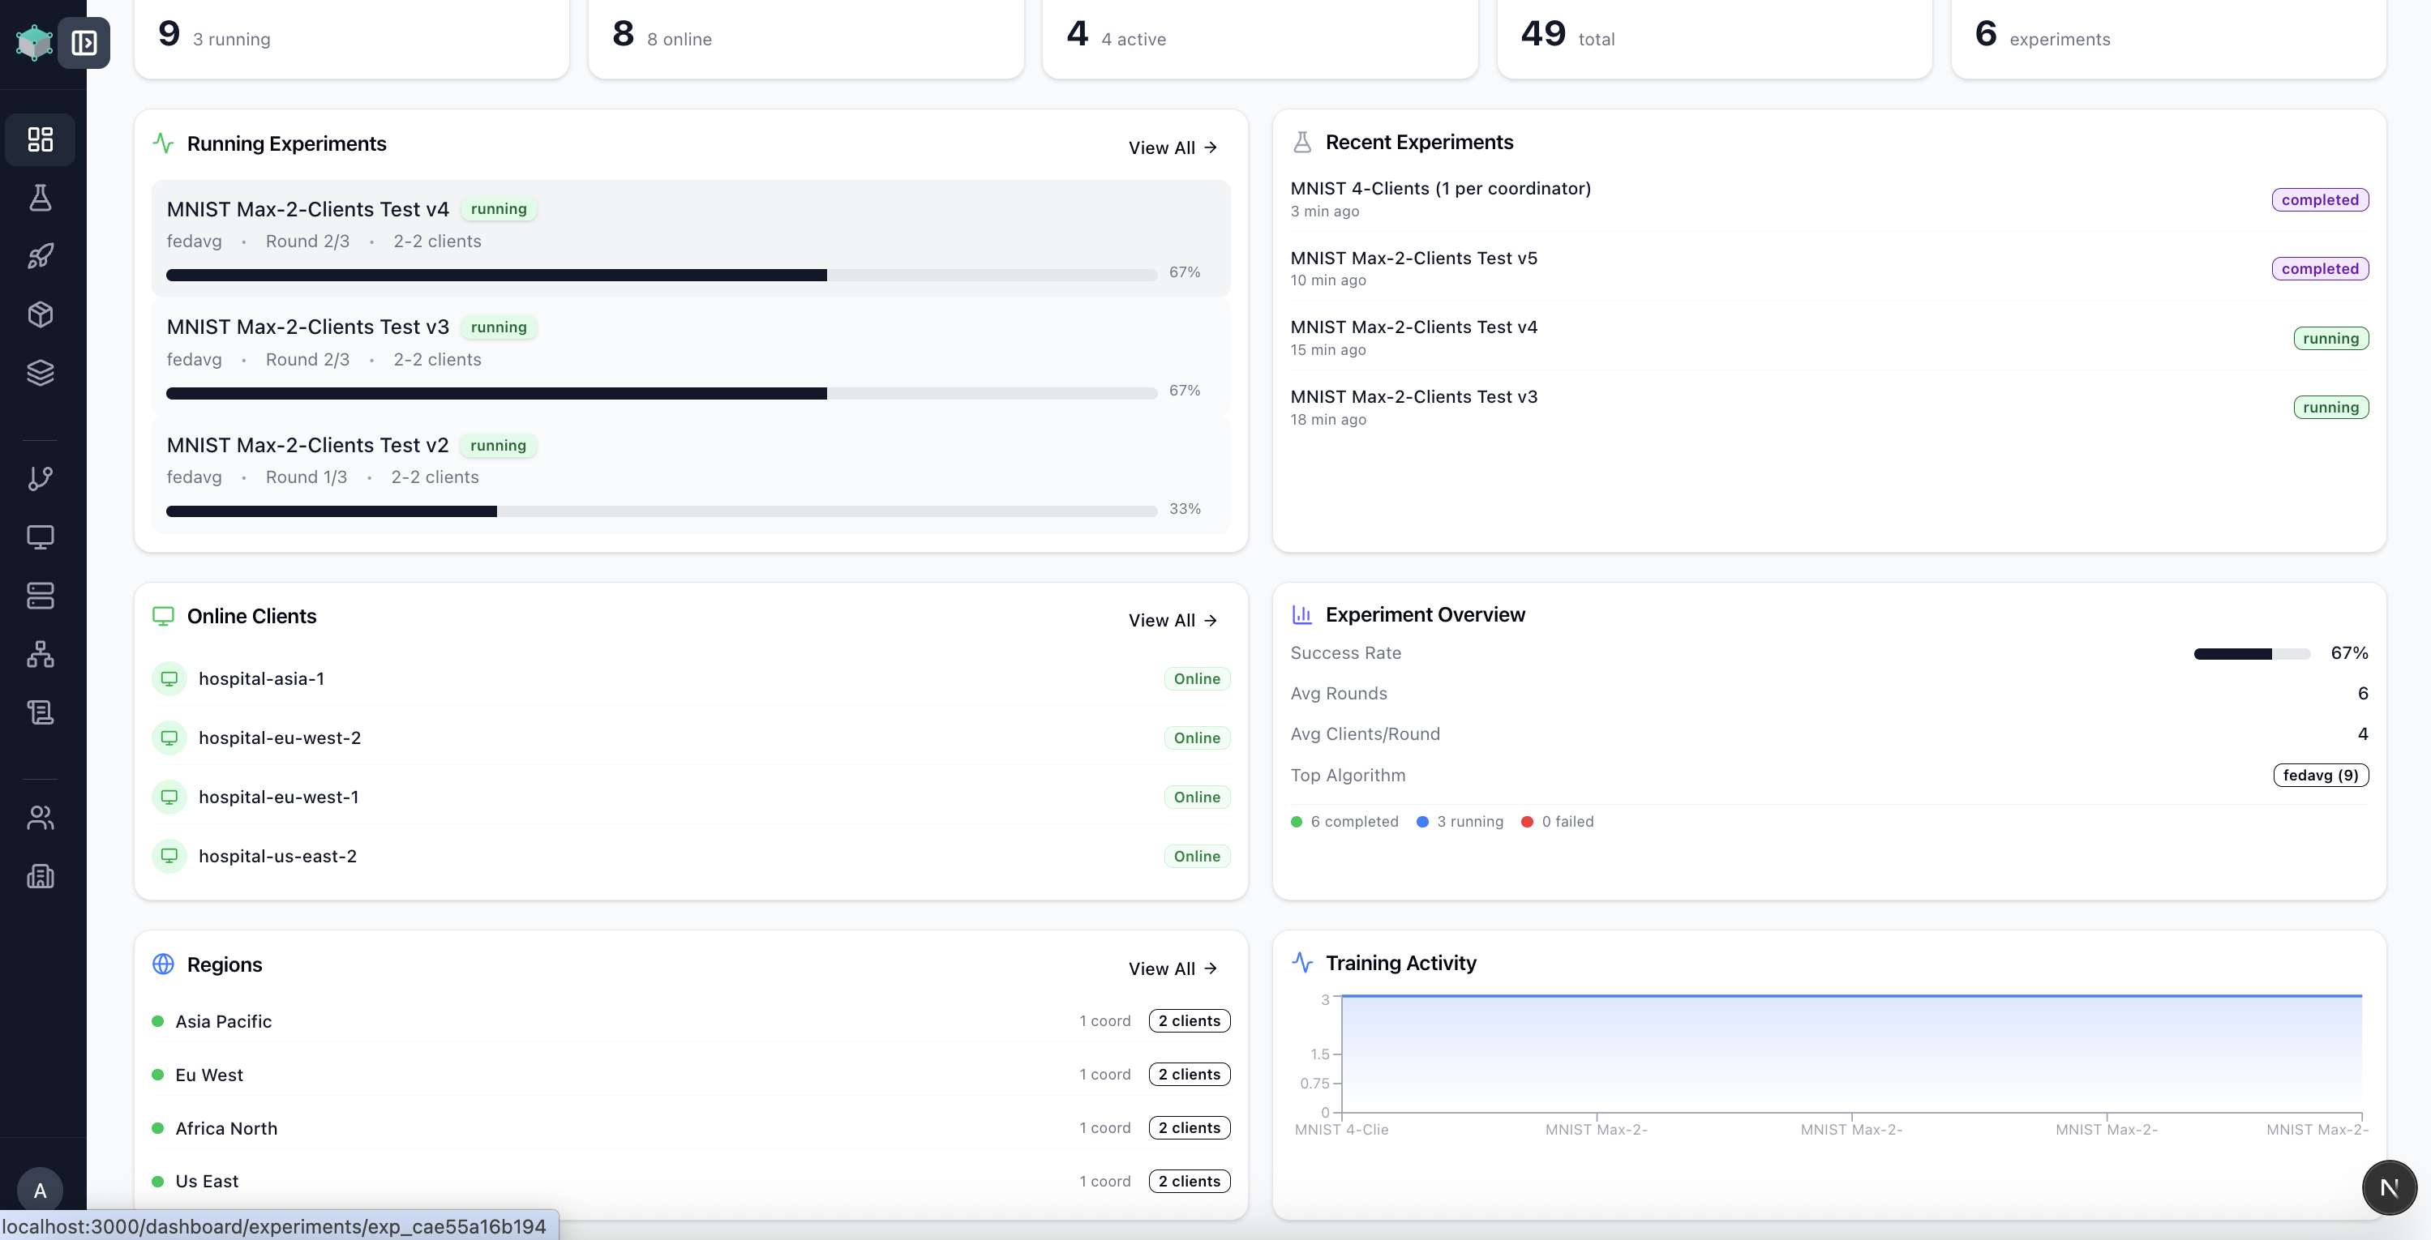Screen dimensions: 2431x1240
Task: Select the Clients monitor icon in sidebar
Action: pos(40,537)
